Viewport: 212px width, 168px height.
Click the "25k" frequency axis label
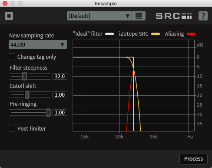click(x=154, y=137)
